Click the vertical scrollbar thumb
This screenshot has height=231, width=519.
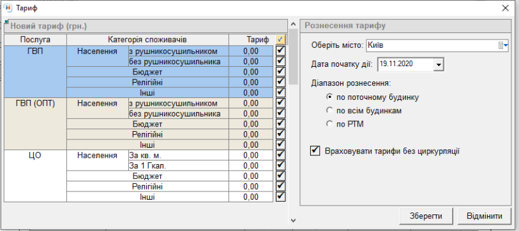pyautogui.click(x=293, y=57)
